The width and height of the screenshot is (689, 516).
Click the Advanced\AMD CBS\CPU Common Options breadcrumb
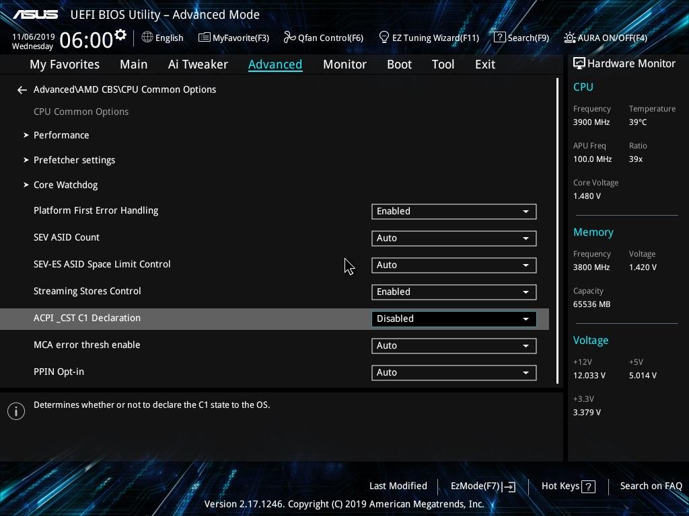point(124,89)
